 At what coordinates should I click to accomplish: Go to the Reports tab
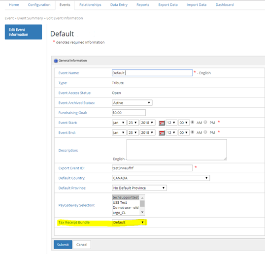[x=143, y=5]
